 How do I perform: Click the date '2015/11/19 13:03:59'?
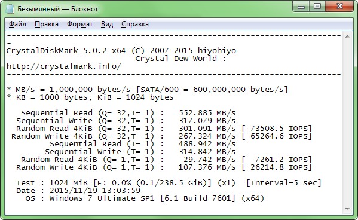point(95,191)
